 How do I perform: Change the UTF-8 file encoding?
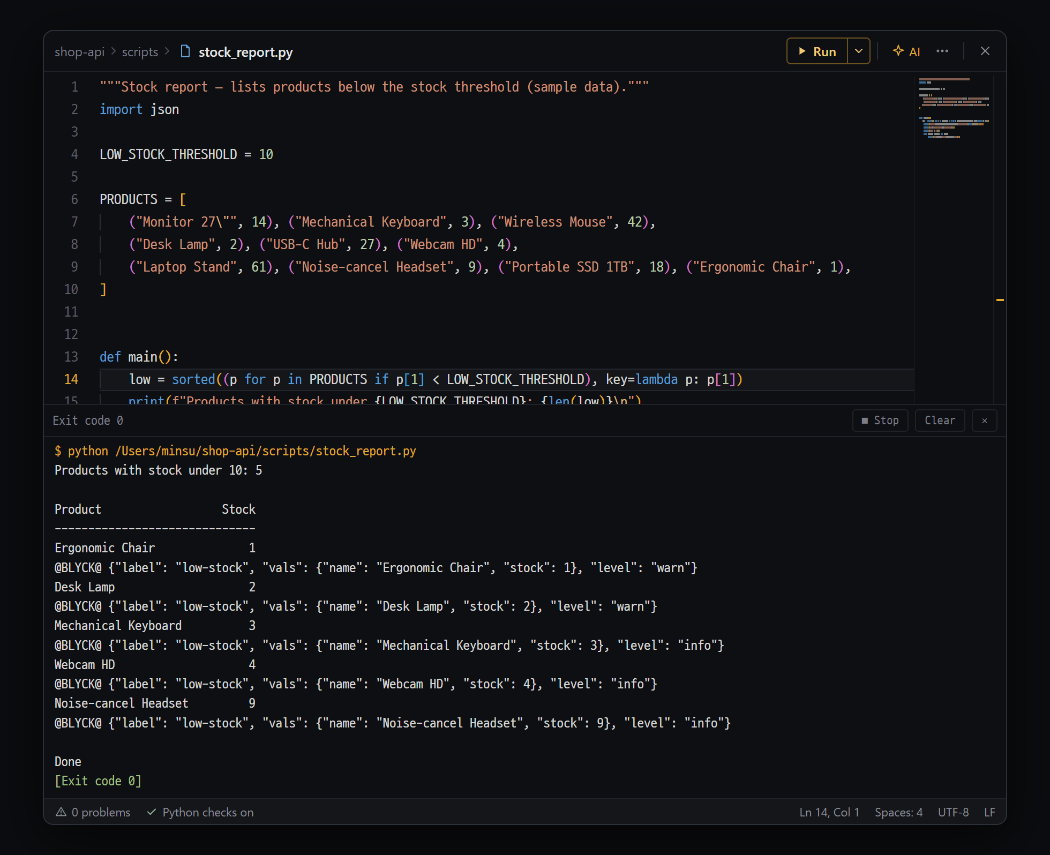pos(953,812)
